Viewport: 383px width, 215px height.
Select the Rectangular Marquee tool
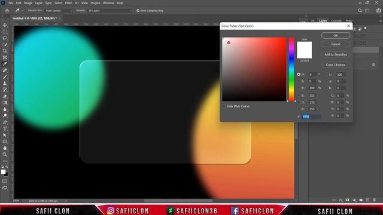pos(5,32)
